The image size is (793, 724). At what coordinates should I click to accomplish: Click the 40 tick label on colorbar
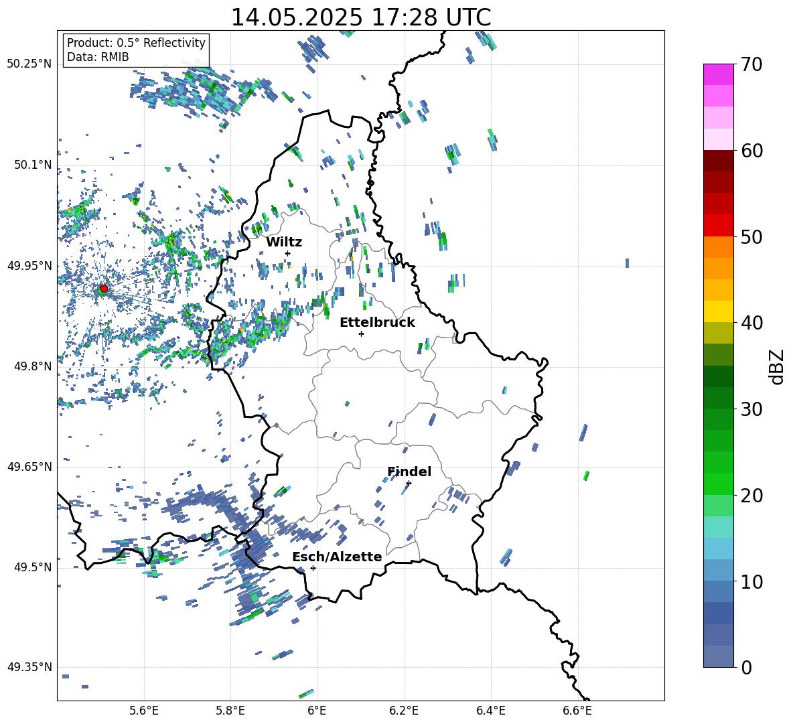pos(751,323)
